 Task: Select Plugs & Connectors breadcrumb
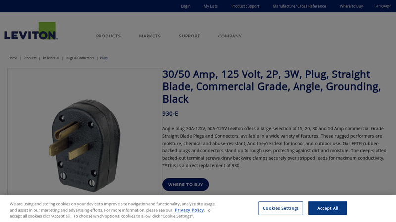coord(80,58)
